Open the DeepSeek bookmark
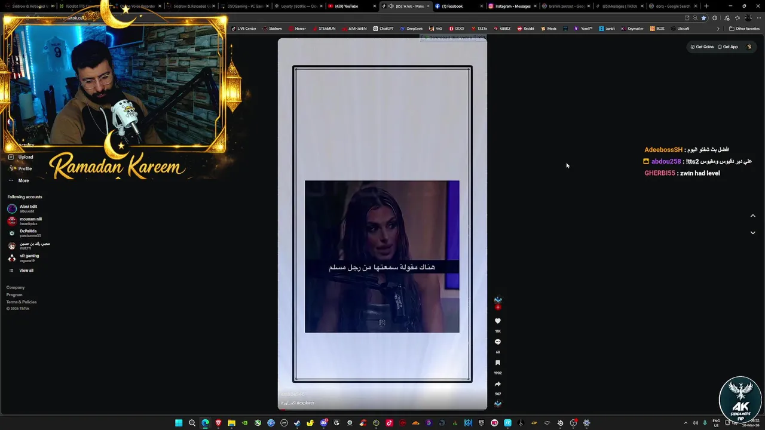This screenshot has width=765, height=430. [411, 29]
